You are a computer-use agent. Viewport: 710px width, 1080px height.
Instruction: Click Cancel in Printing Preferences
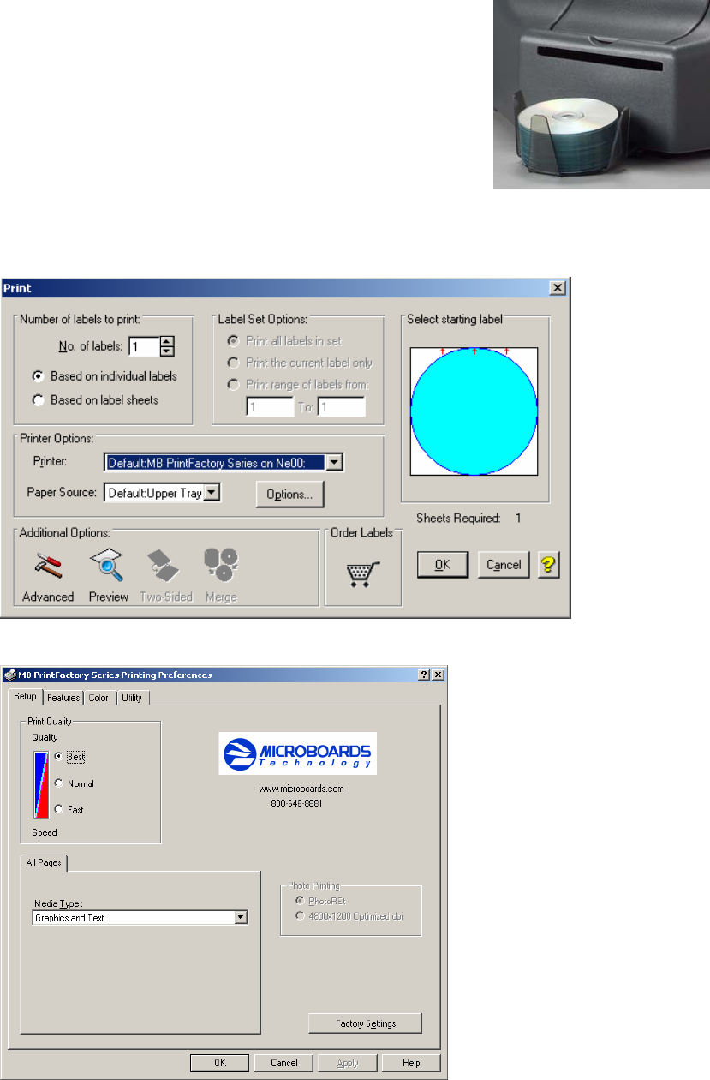pyautogui.click(x=283, y=1063)
